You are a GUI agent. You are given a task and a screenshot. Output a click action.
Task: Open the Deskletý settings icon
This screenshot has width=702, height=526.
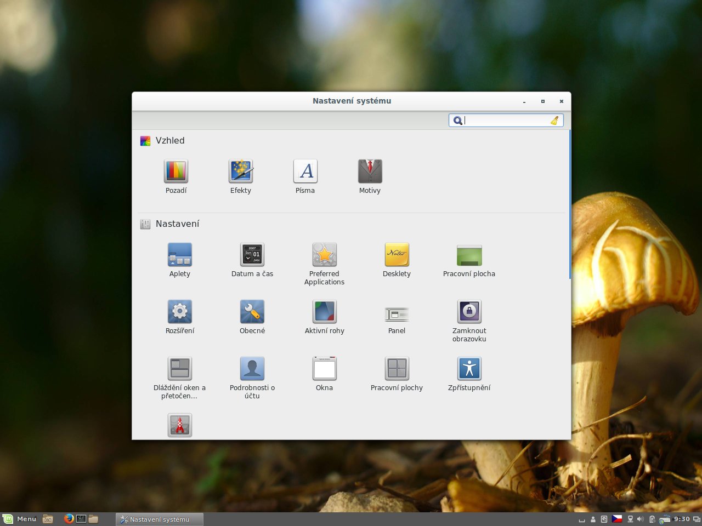397,255
